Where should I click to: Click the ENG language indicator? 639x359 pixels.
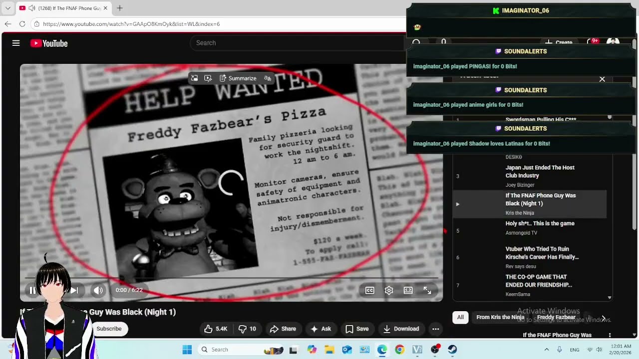click(575, 350)
